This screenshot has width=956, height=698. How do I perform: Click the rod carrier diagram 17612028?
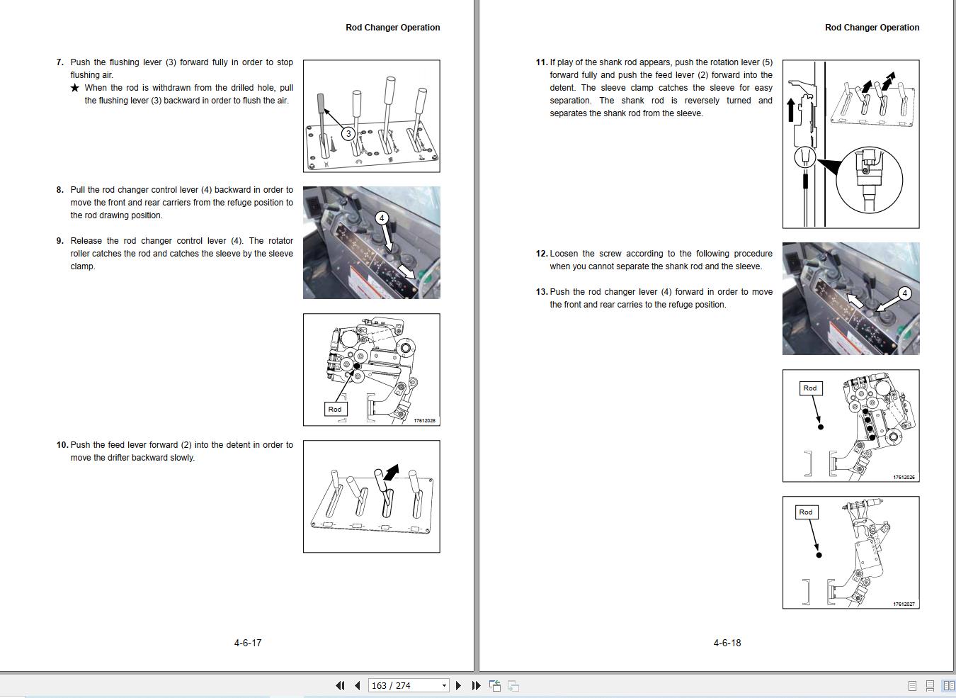click(x=372, y=370)
